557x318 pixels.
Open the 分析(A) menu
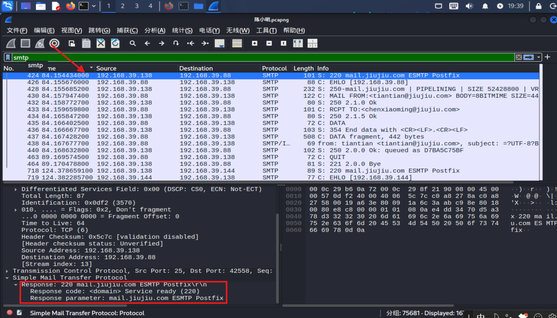coord(155,30)
